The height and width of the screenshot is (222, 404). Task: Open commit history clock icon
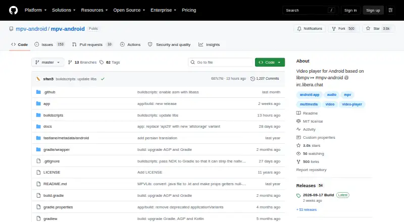(252, 79)
